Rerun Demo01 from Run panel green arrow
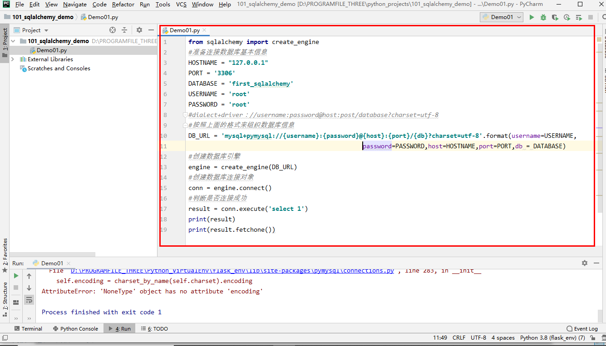Screen dimensions: 606x346 coord(16,276)
